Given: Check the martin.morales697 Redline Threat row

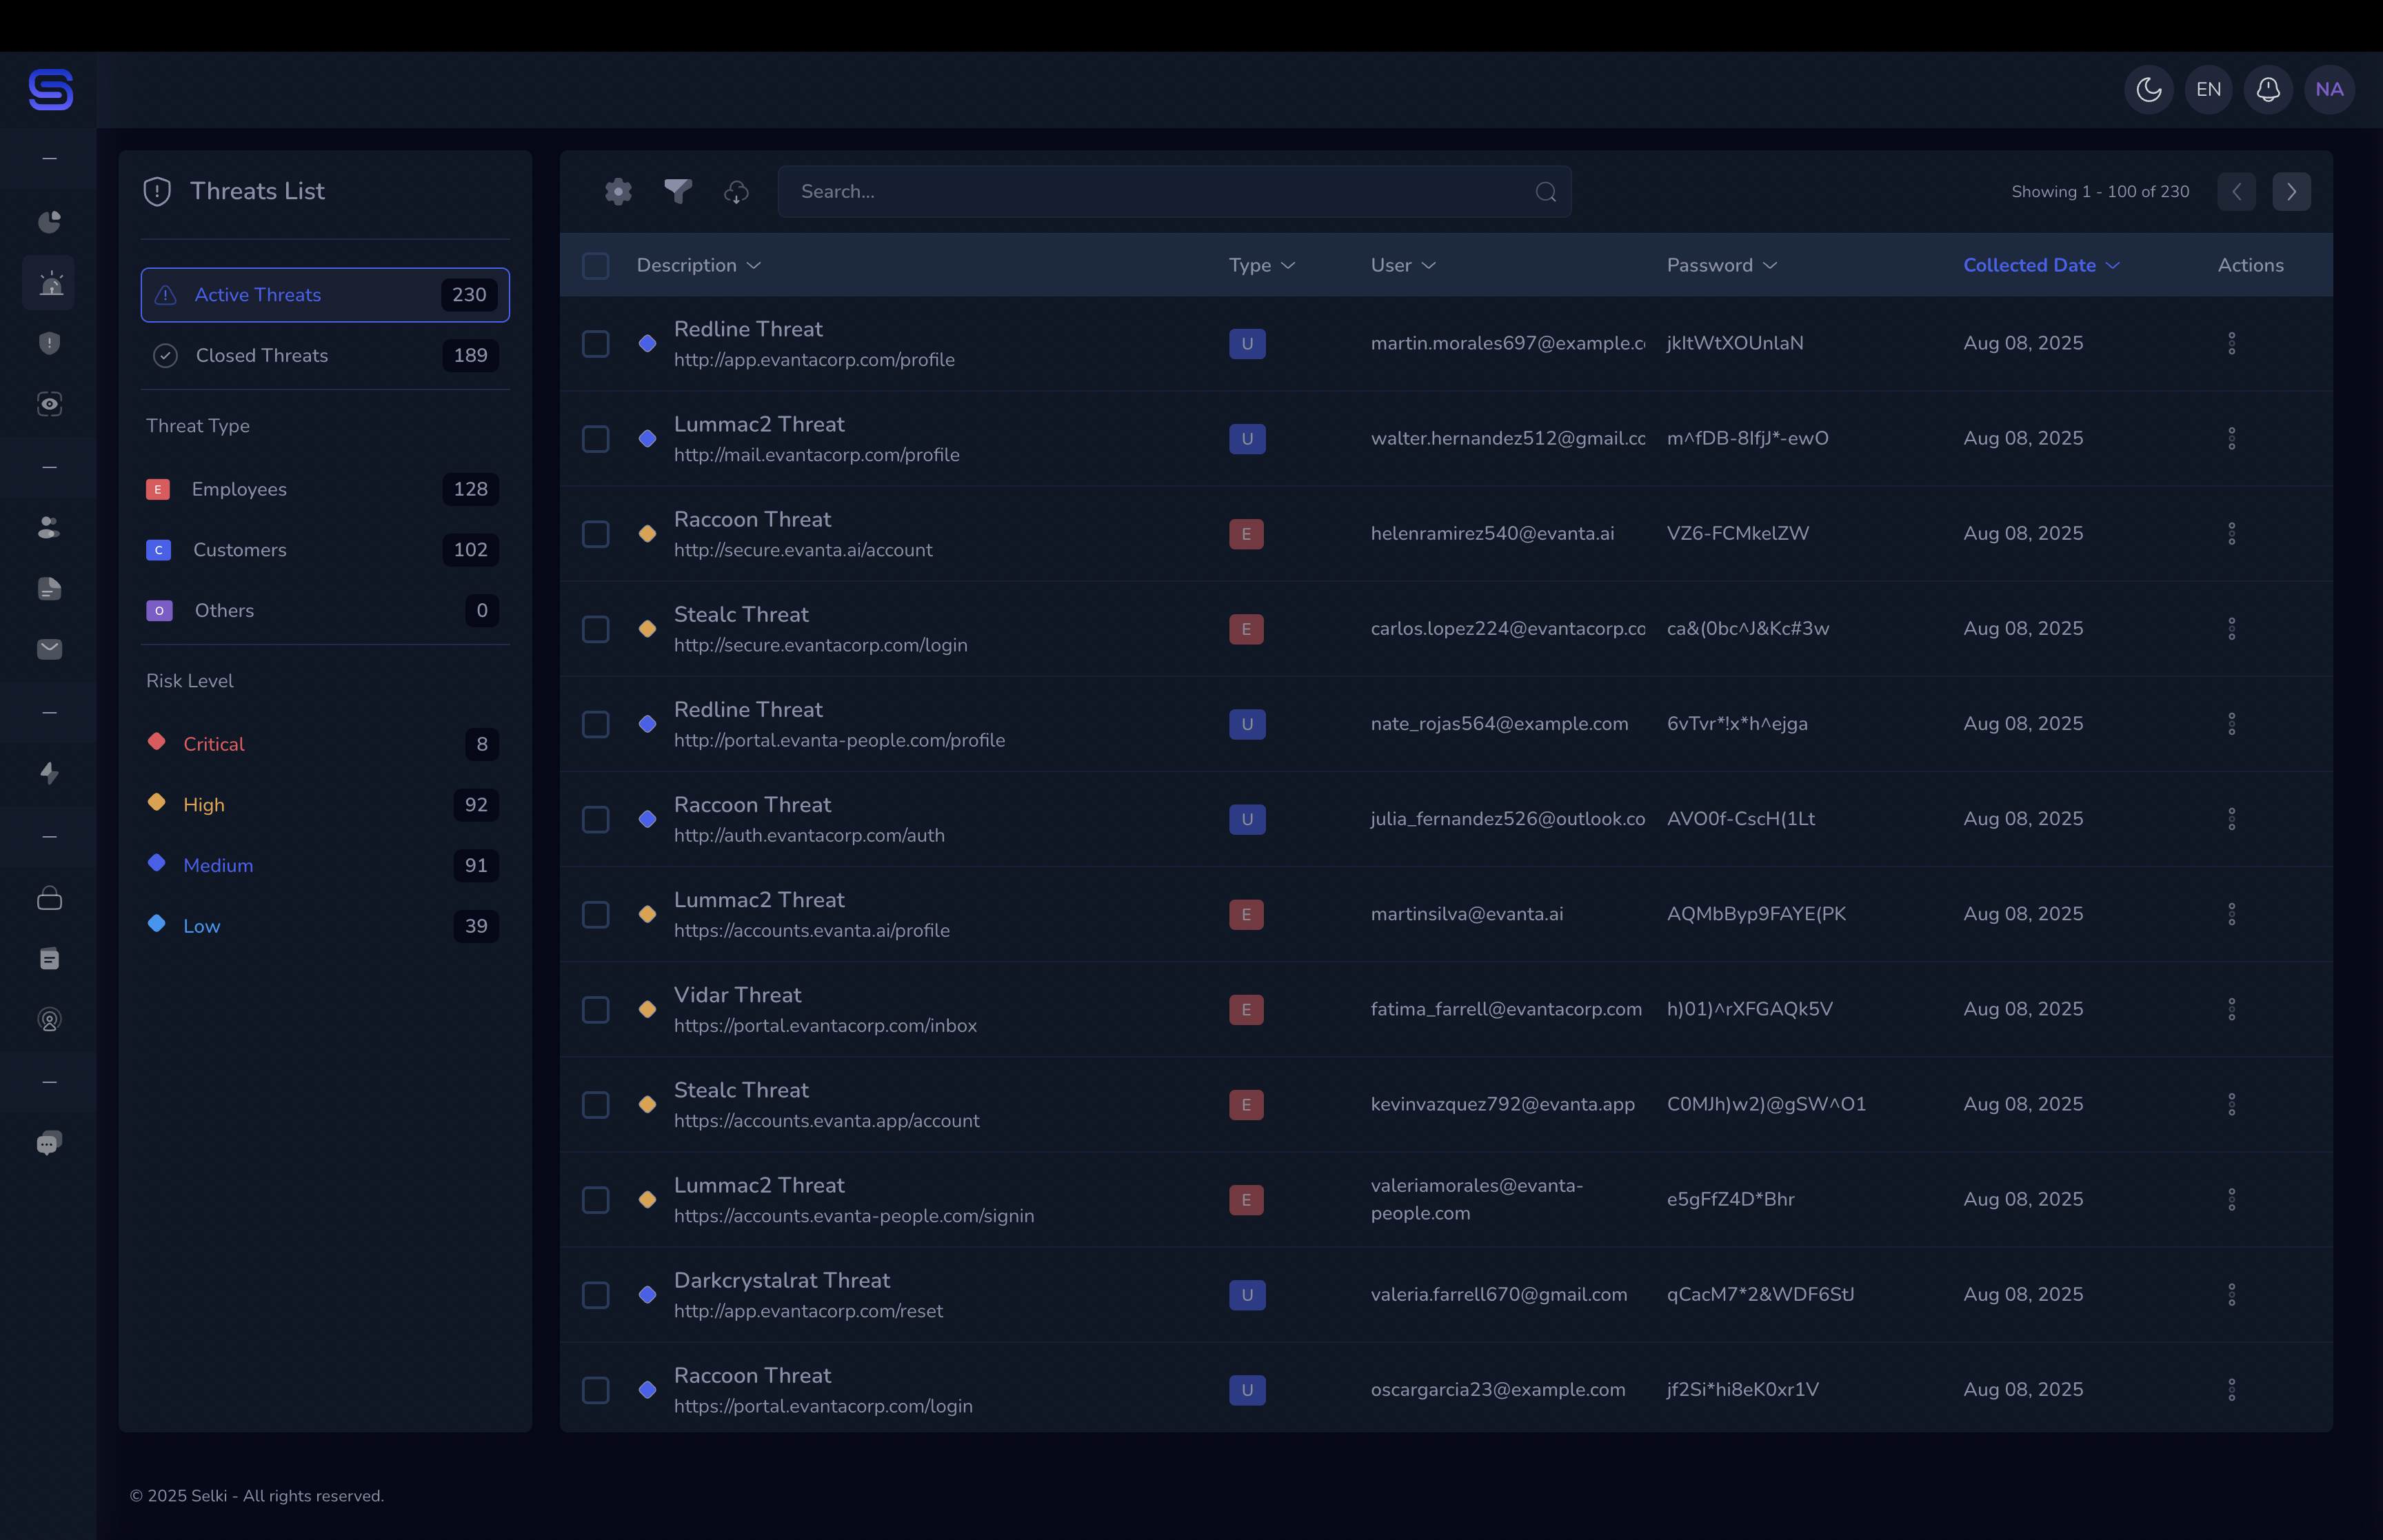Looking at the screenshot, I should (x=595, y=343).
